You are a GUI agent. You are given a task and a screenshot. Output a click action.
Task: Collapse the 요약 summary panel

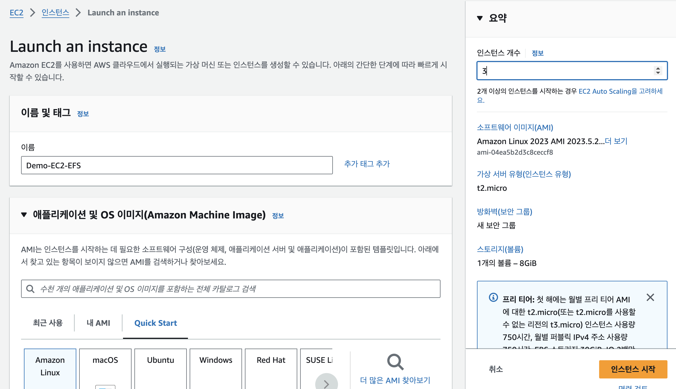[x=480, y=18]
